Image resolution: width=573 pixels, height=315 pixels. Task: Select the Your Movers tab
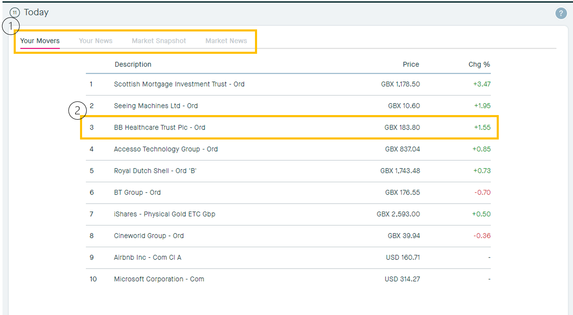pos(40,41)
